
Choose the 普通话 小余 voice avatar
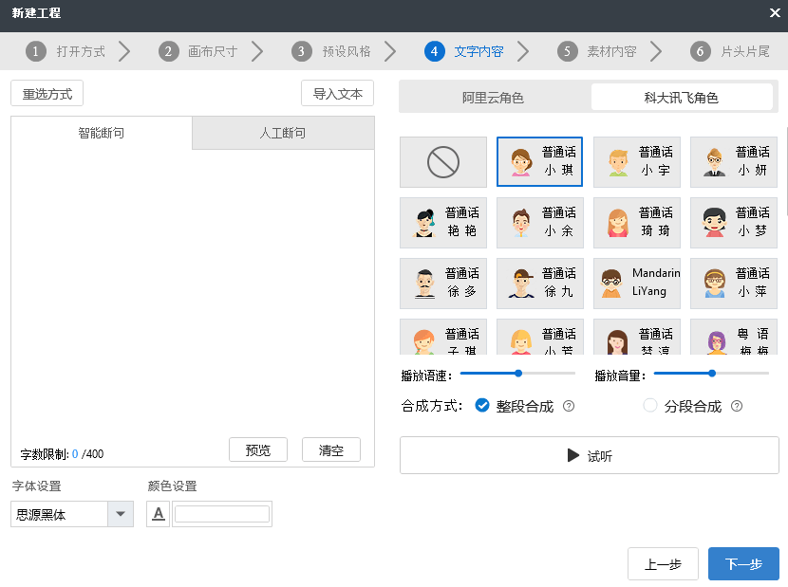click(540, 223)
